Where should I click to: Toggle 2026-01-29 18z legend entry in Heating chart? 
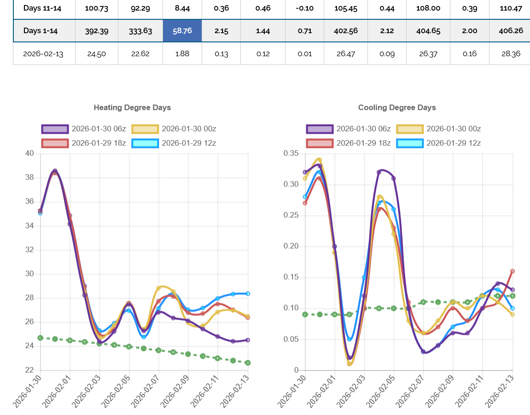(84, 143)
